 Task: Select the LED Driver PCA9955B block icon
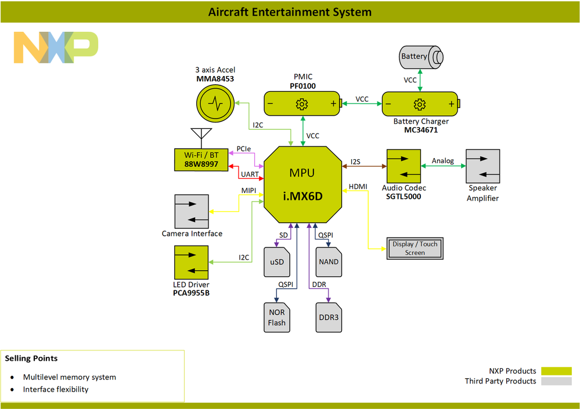click(x=191, y=263)
